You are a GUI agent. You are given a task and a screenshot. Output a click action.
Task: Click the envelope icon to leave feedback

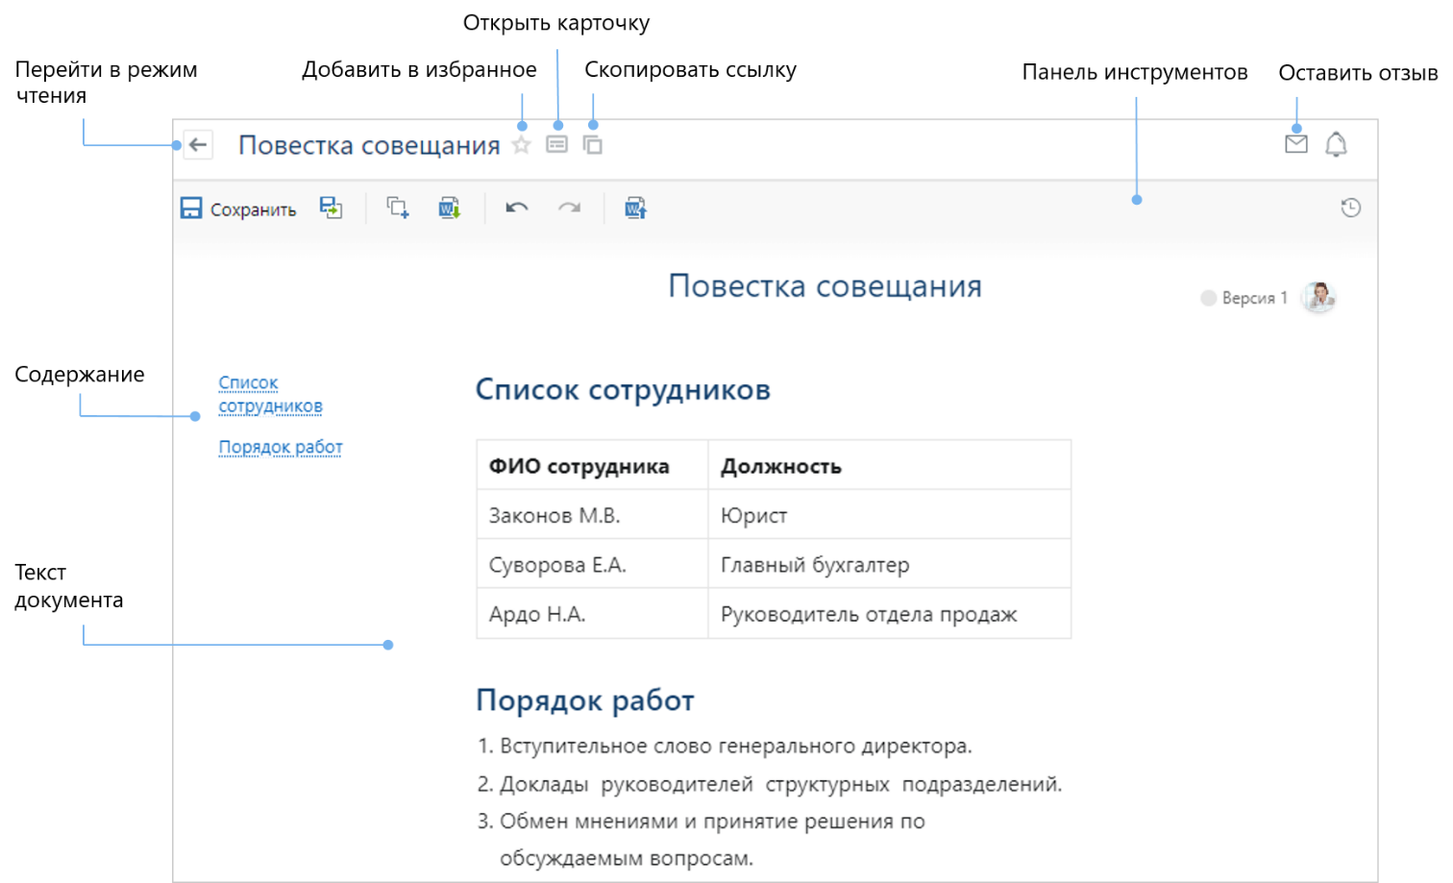1295,144
